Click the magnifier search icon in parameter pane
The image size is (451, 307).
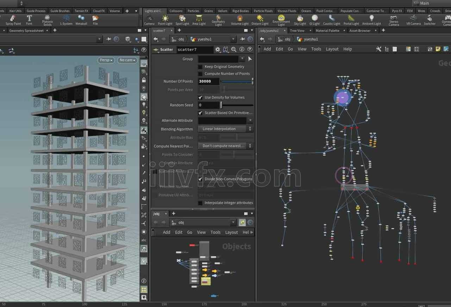pyautogui.click(x=234, y=50)
